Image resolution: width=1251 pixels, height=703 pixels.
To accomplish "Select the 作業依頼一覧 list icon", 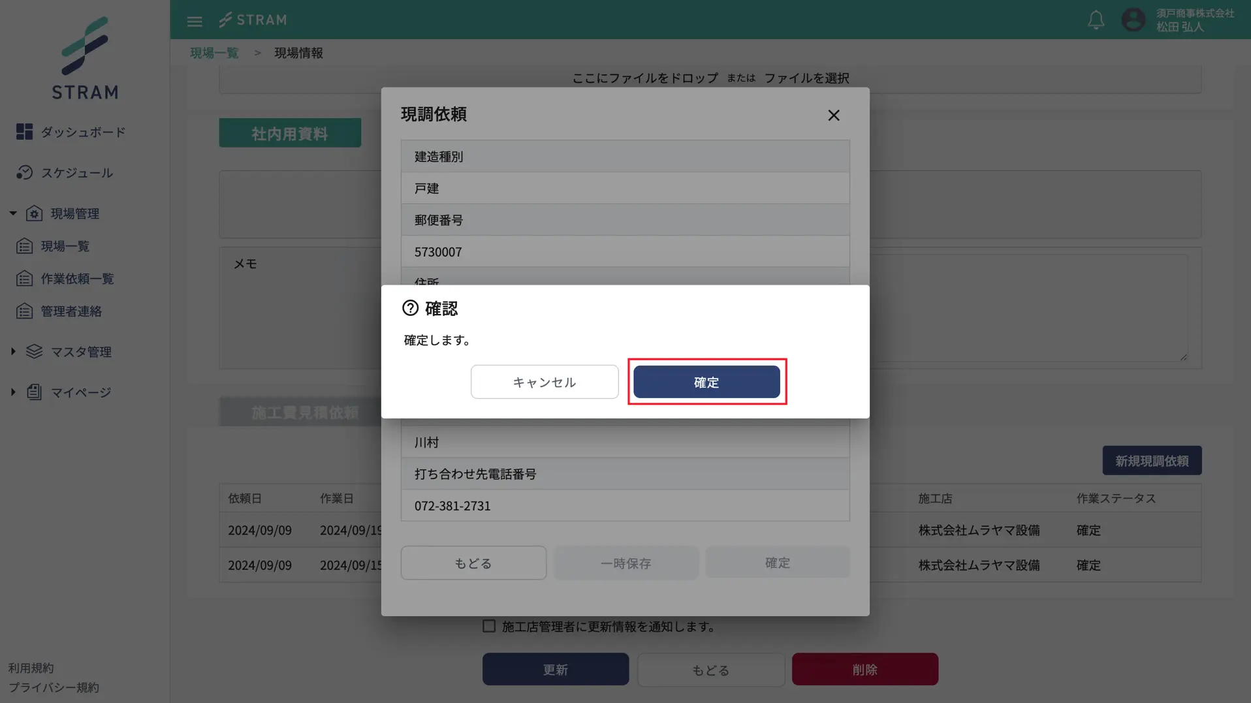I will tap(24, 278).
